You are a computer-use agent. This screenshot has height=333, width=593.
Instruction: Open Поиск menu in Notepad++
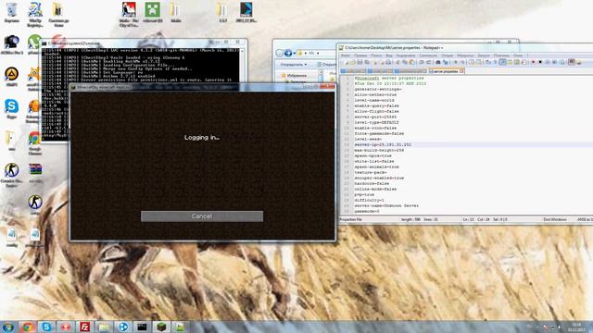pos(376,55)
